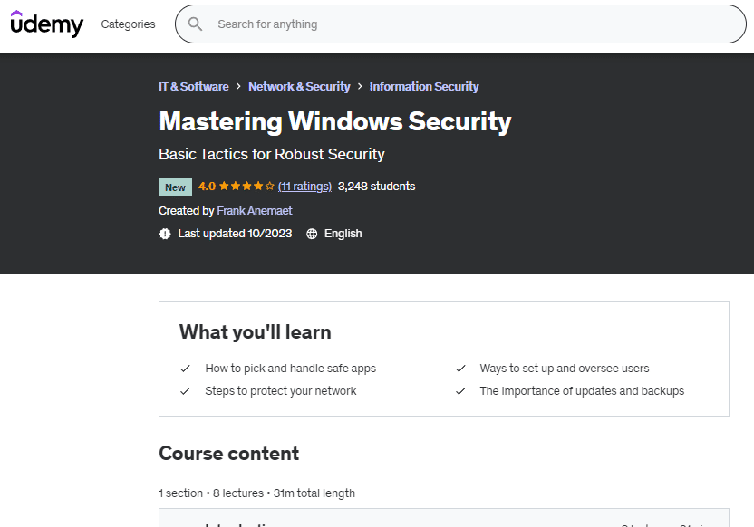
Task: Open the 11 ratings link
Action: click(304, 187)
